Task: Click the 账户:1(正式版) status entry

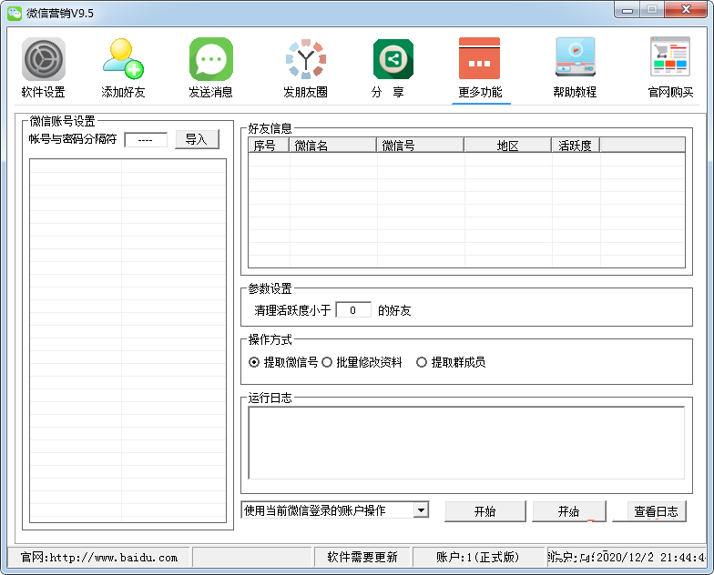Action: tap(477, 557)
